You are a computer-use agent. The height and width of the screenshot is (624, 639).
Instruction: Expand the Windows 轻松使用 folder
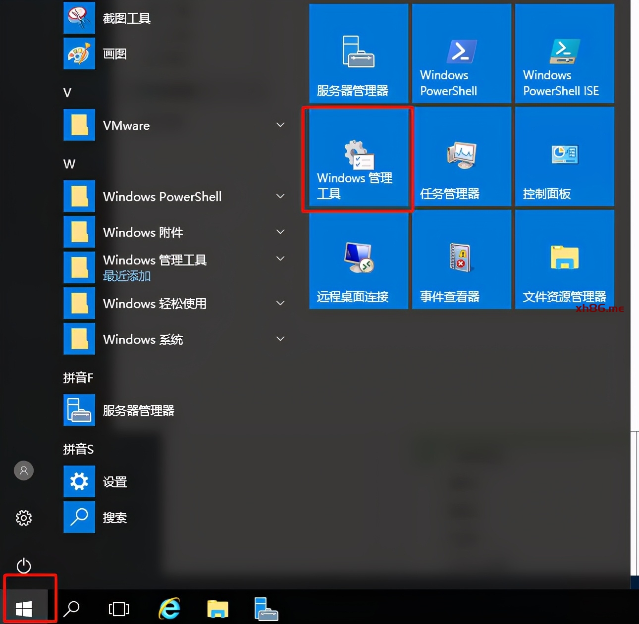point(280,304)
